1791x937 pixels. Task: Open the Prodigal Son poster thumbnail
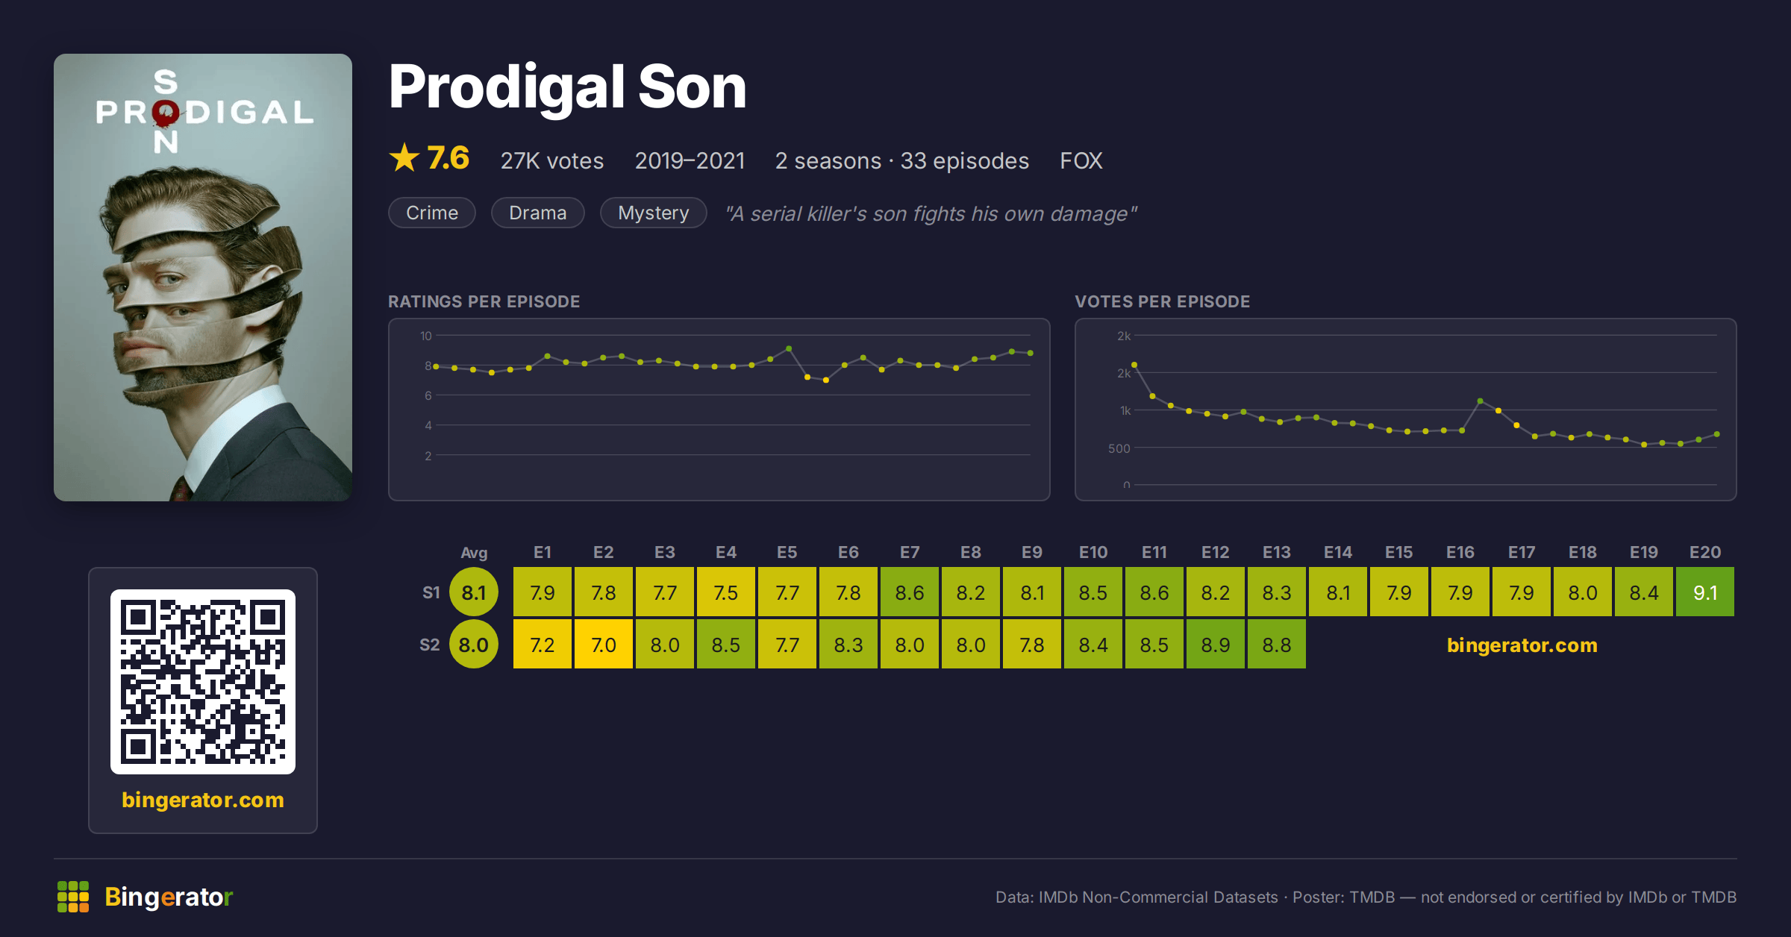pyautogui.click(x=203, y=278)
